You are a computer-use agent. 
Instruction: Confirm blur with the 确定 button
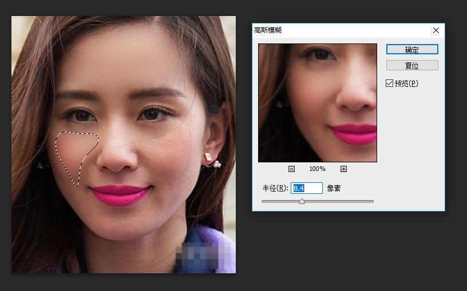412,49
